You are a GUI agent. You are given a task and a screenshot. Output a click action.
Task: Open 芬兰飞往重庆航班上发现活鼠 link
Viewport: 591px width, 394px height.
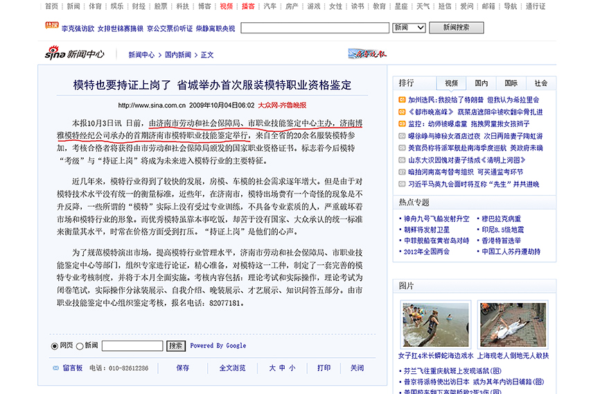[452, 371]
